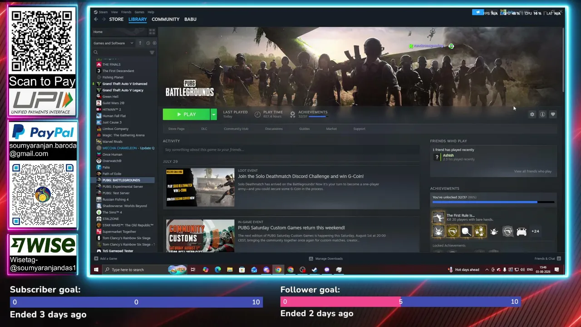This screenshot has width=581, height=327.
Task: Click the achievements unlocked progress bar
Action: coord(493,202)
